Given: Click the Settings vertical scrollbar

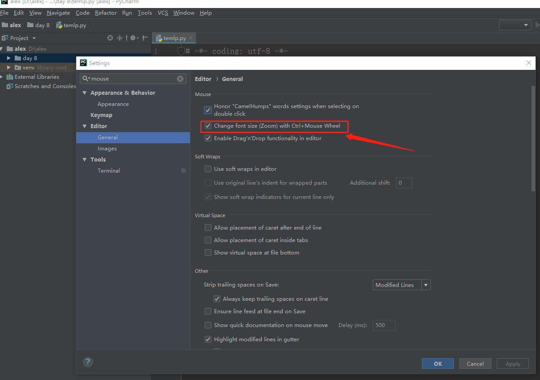Looking at the screenshot, I should [533, 138].
